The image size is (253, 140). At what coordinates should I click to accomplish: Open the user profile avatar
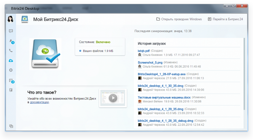[x=11, y=19]
